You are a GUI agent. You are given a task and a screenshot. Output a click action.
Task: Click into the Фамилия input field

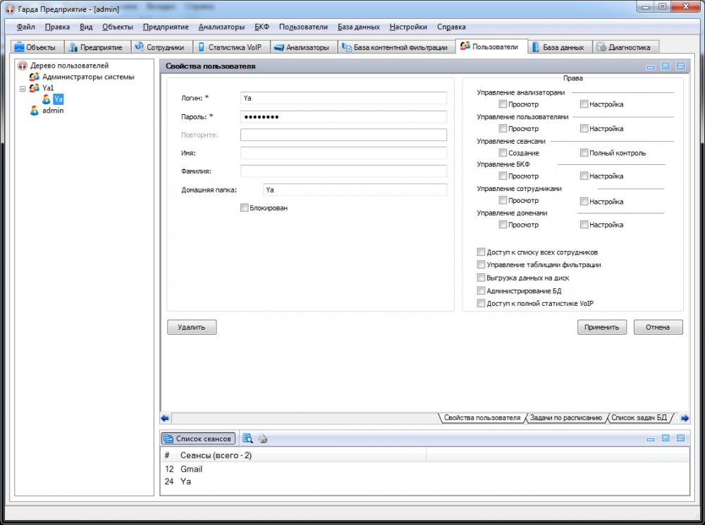pos(343,171)
